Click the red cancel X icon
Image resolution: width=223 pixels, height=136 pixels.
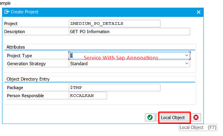[x=196, y=117]
